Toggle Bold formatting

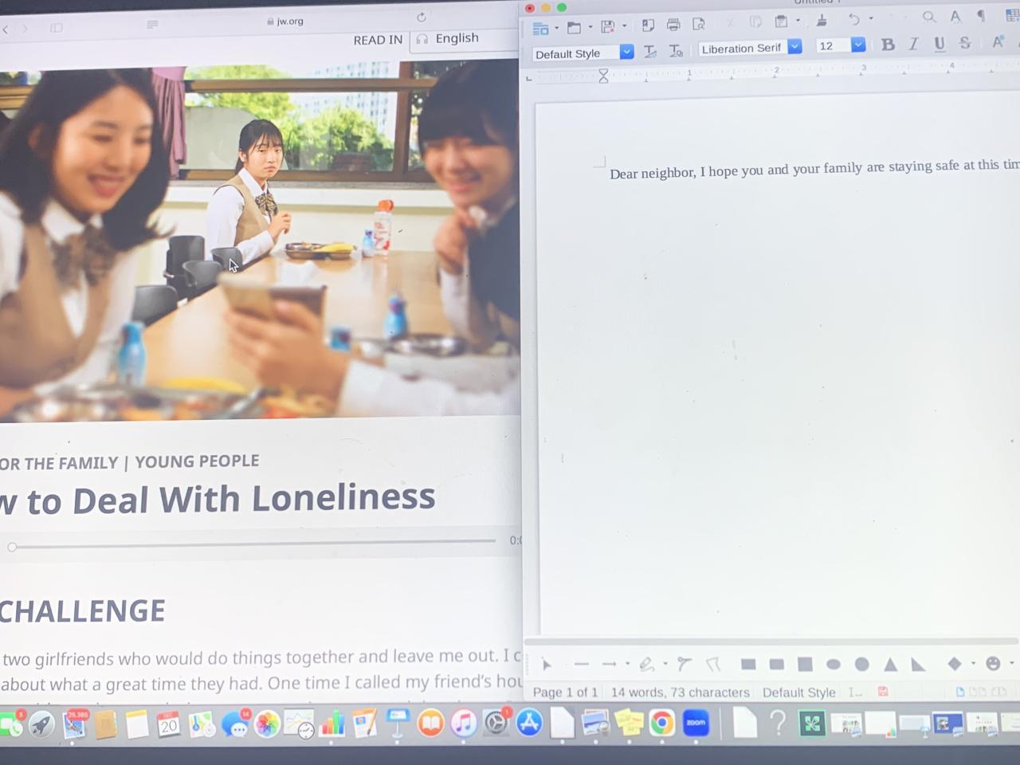[888, 45]
